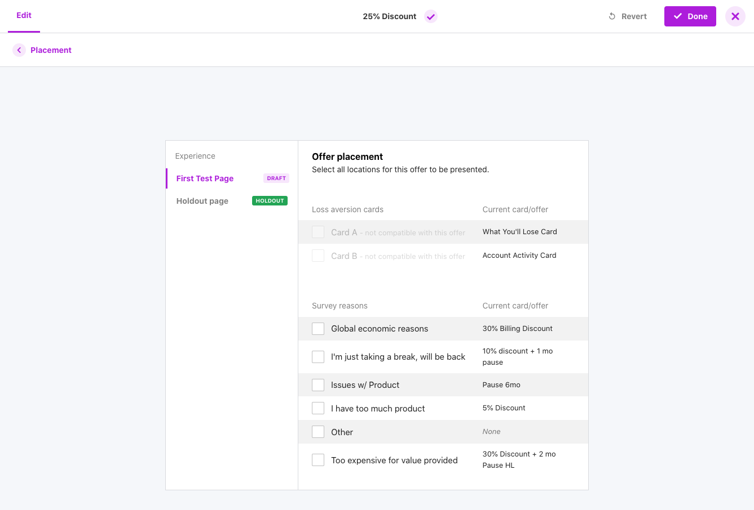Click the Placement breadcrumb link
This screenshot has width=754, height=510.
point(51,50)
